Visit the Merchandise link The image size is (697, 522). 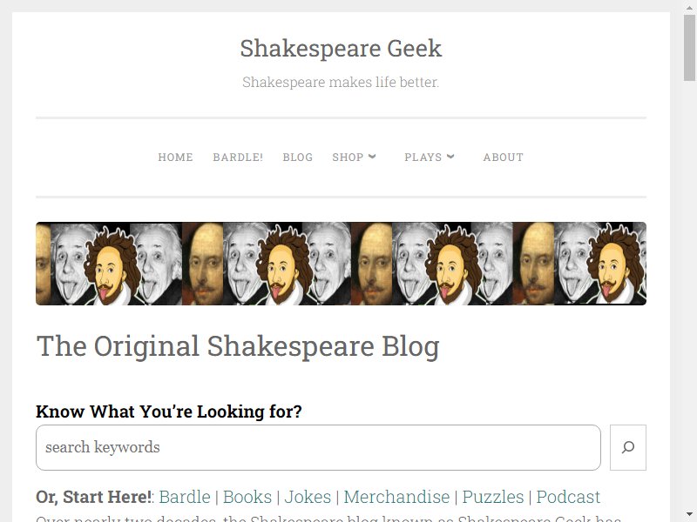coord(396,497)
